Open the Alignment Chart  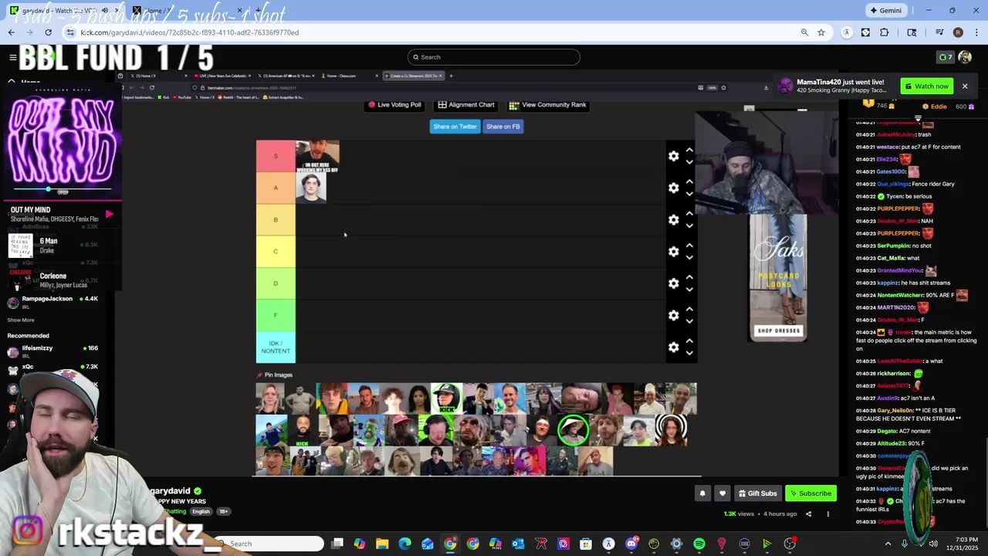point(466,105)
